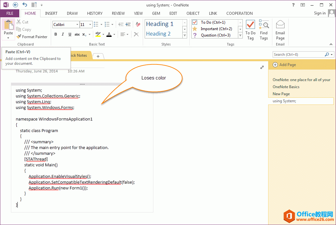Viewport: 336px width, 225px height.
Task: Click inside the Search (Ctrl+E) box
Action: coord(298,54)
